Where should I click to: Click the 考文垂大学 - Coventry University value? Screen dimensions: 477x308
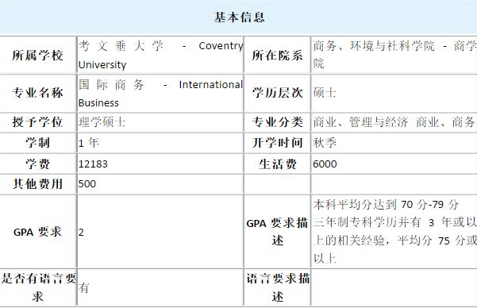click(160, 55)
